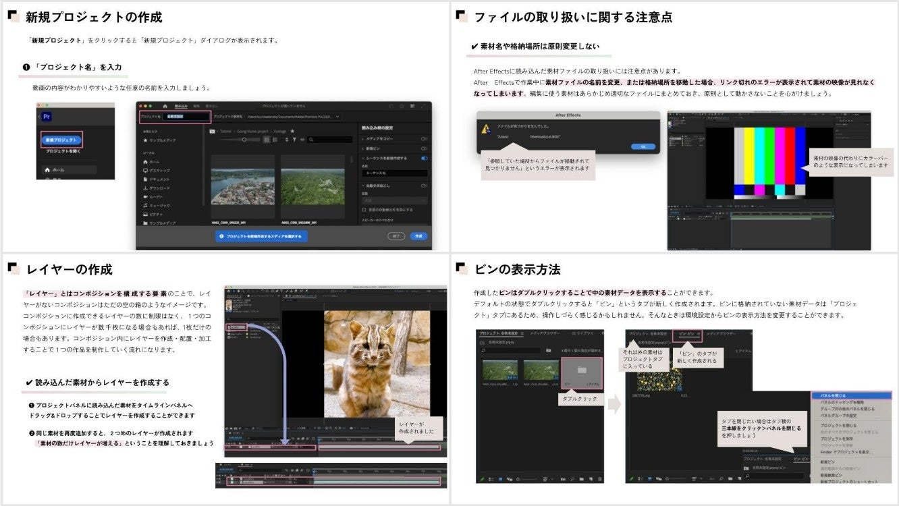Click the blue 作成 button
Screen dimensions: 899x506
point(418,236)
